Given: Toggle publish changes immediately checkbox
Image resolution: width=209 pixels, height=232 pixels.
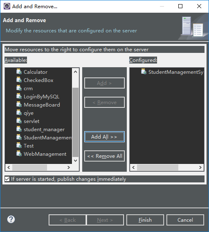Looking at the screenshot, I should tap(7, 179).
